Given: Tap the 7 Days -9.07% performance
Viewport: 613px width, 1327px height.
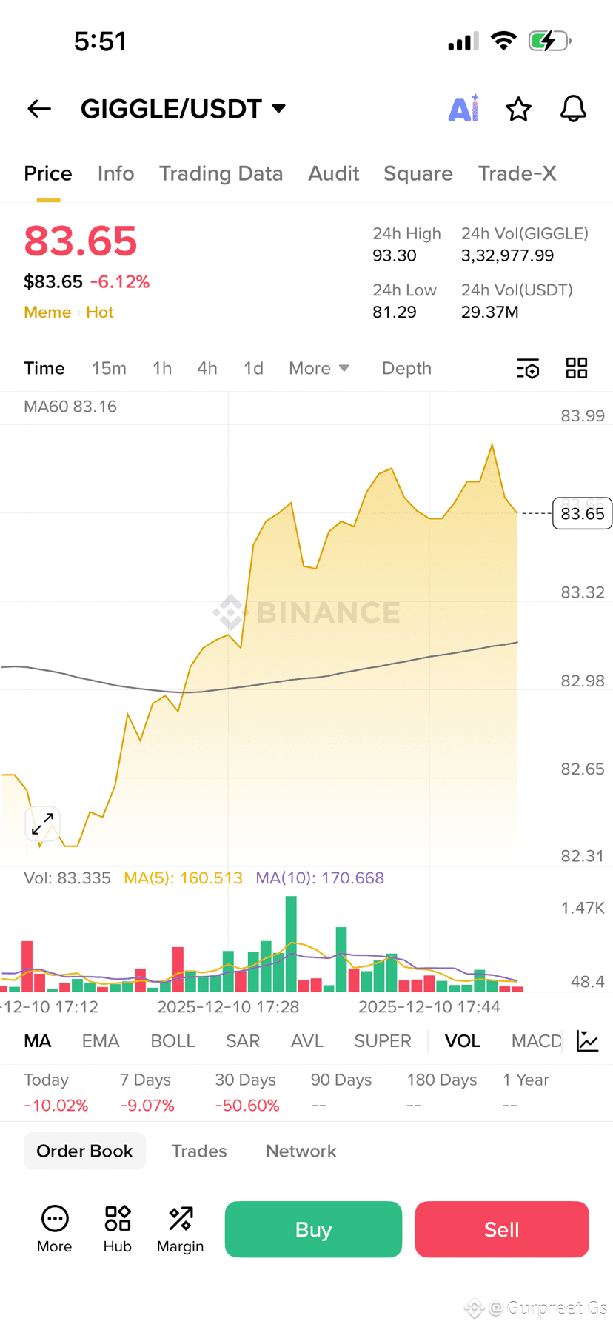Looking at the screenshot, I should pyautogui.click(x=147, y=1092).
